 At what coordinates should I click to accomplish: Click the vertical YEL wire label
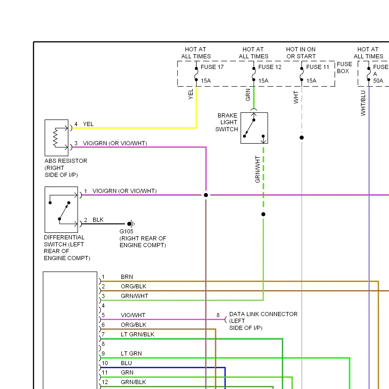click(x=191, y=94)
